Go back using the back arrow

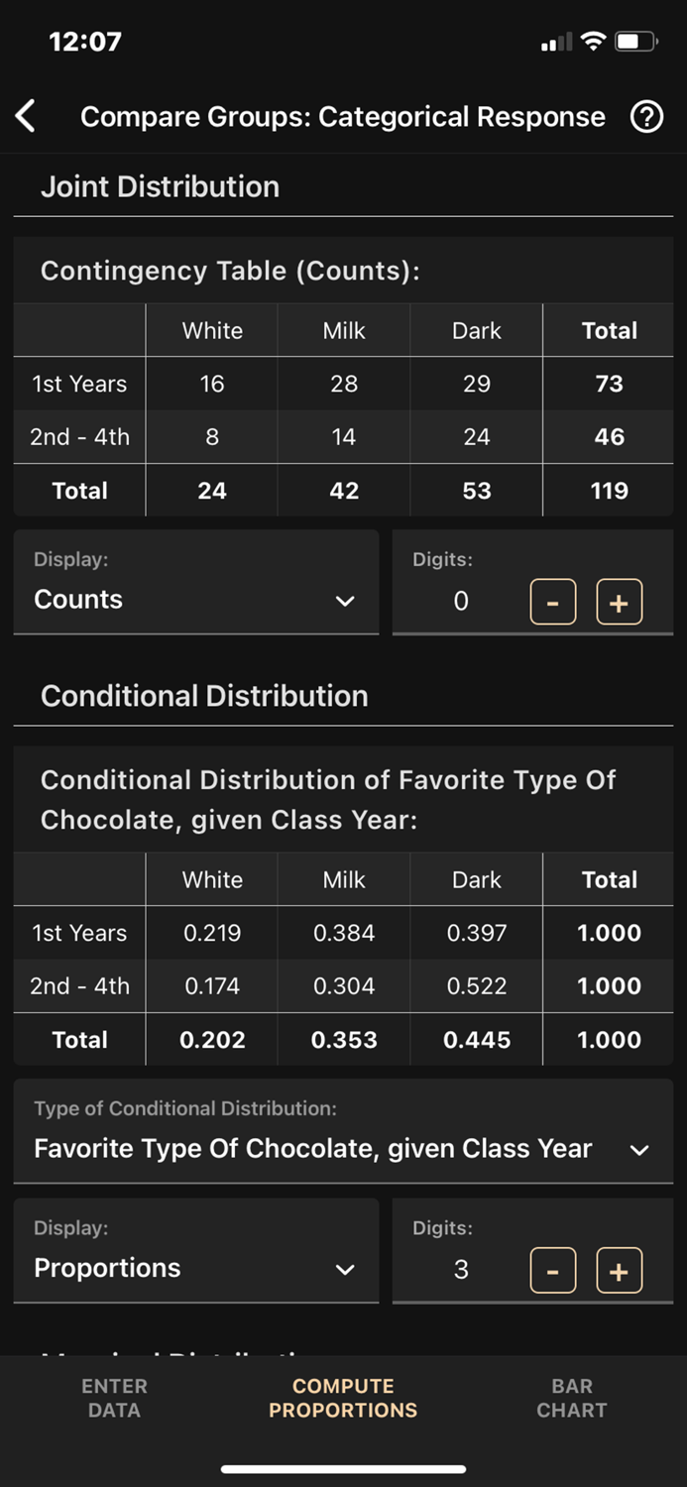pos(27,116)
